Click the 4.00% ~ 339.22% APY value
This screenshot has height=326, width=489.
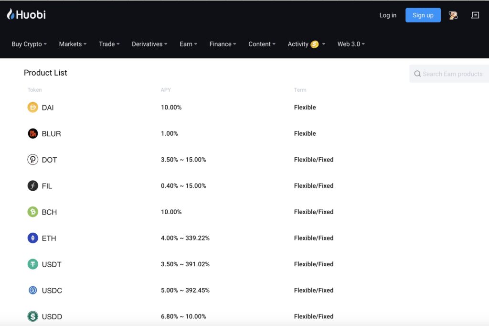pyautogui.click(x=185, y=238)
